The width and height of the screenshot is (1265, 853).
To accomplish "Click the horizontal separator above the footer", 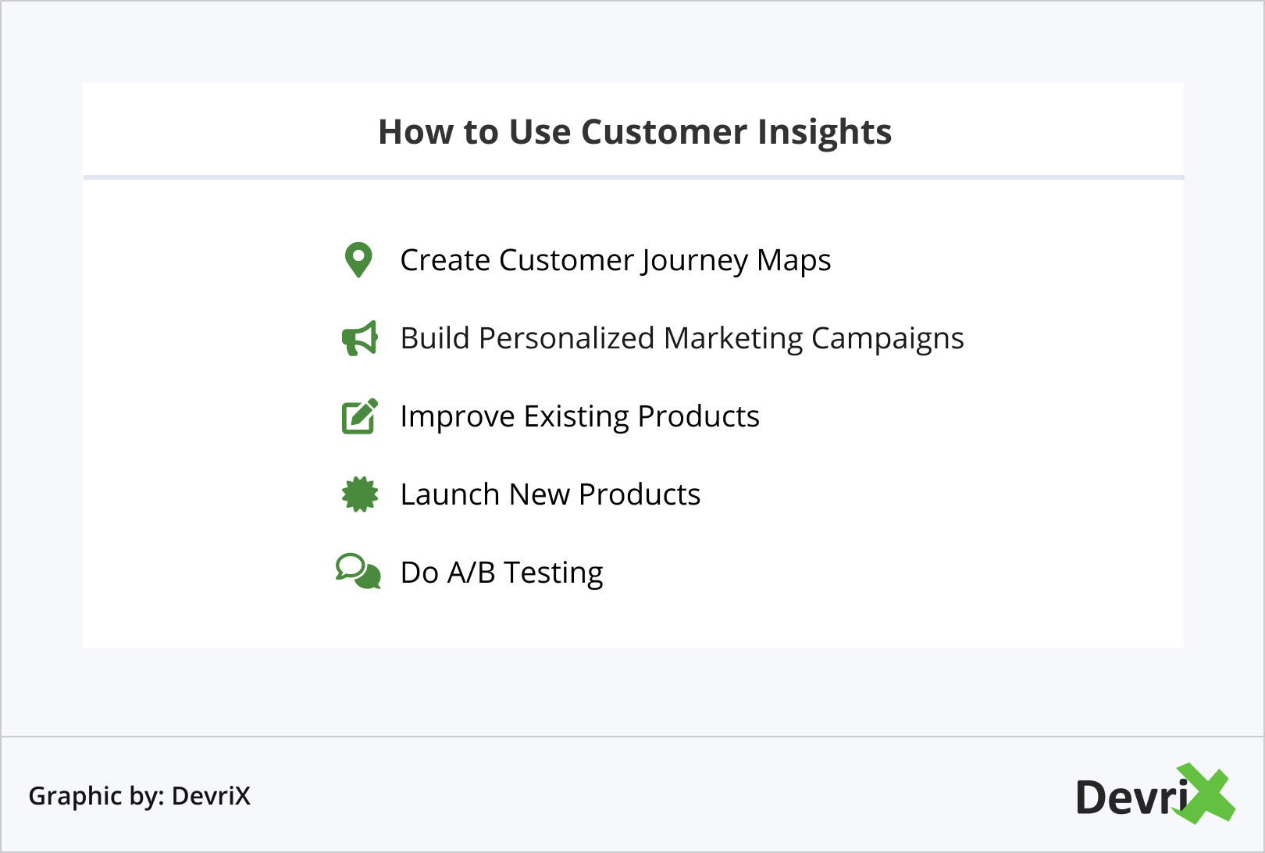I will [632, 736].
